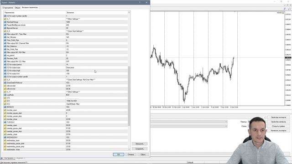This screenshot has width=292, height=164.
Task: Click the Exit_Minutes row icon
Action: click(x=5, y=37)
